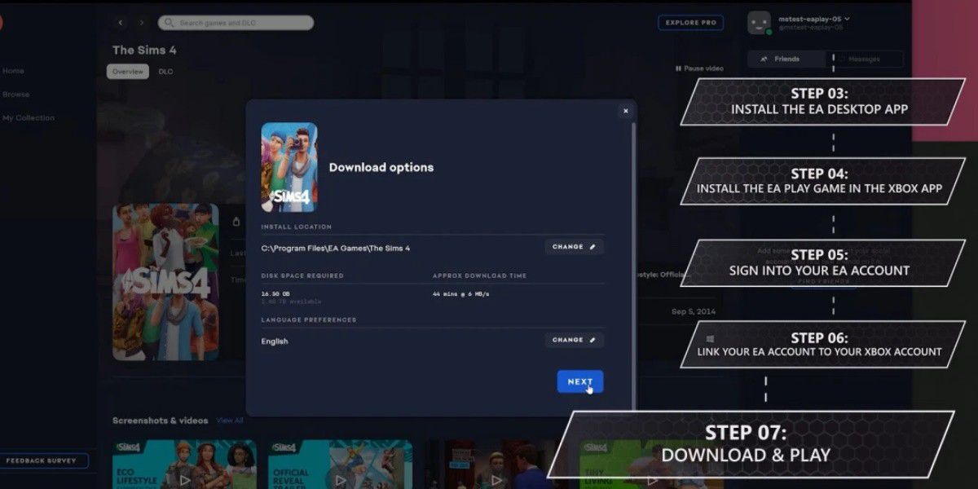978x489 pixels.
Task: Click the back navigation arrow
Action: click(x=121, y=23)
